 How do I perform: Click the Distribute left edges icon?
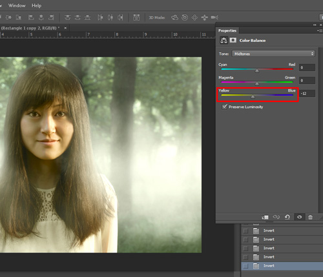(x=100, y=17)
